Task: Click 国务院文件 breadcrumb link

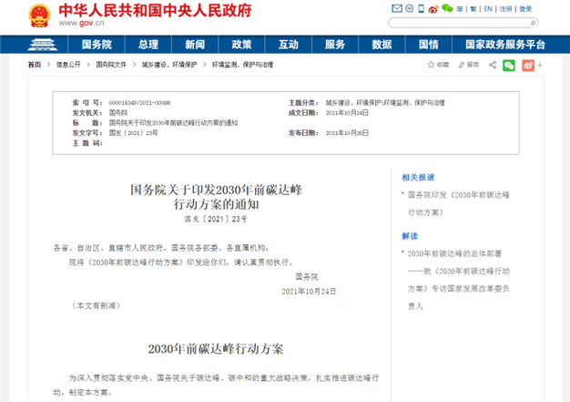Action: click(111, 65)
